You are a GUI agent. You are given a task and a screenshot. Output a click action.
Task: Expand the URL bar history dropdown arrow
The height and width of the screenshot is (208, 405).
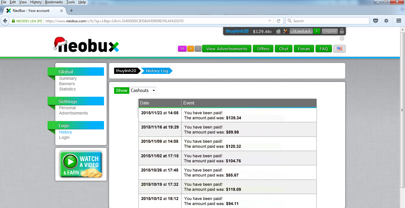click(270, 21)
